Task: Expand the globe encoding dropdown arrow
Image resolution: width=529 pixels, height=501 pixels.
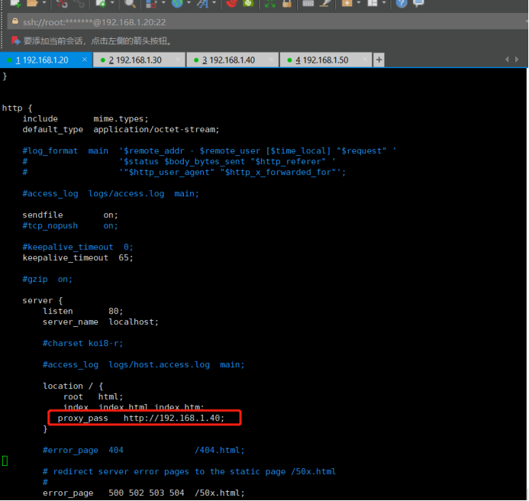Action: [x=189, y=3]
